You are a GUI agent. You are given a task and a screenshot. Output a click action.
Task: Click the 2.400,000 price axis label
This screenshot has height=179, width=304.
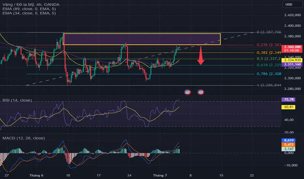click(293, 26)
